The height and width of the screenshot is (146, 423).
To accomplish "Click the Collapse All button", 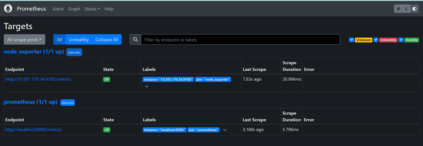I will 107,39.
